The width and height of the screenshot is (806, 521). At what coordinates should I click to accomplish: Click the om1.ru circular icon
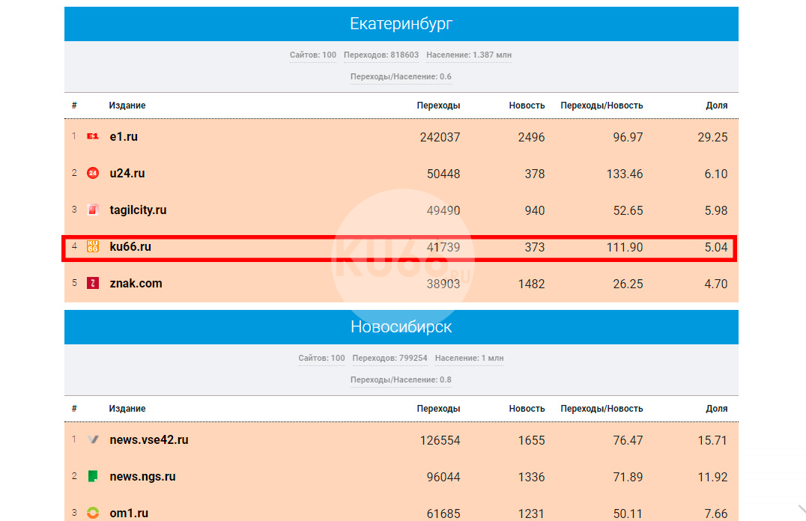(93, 513)
